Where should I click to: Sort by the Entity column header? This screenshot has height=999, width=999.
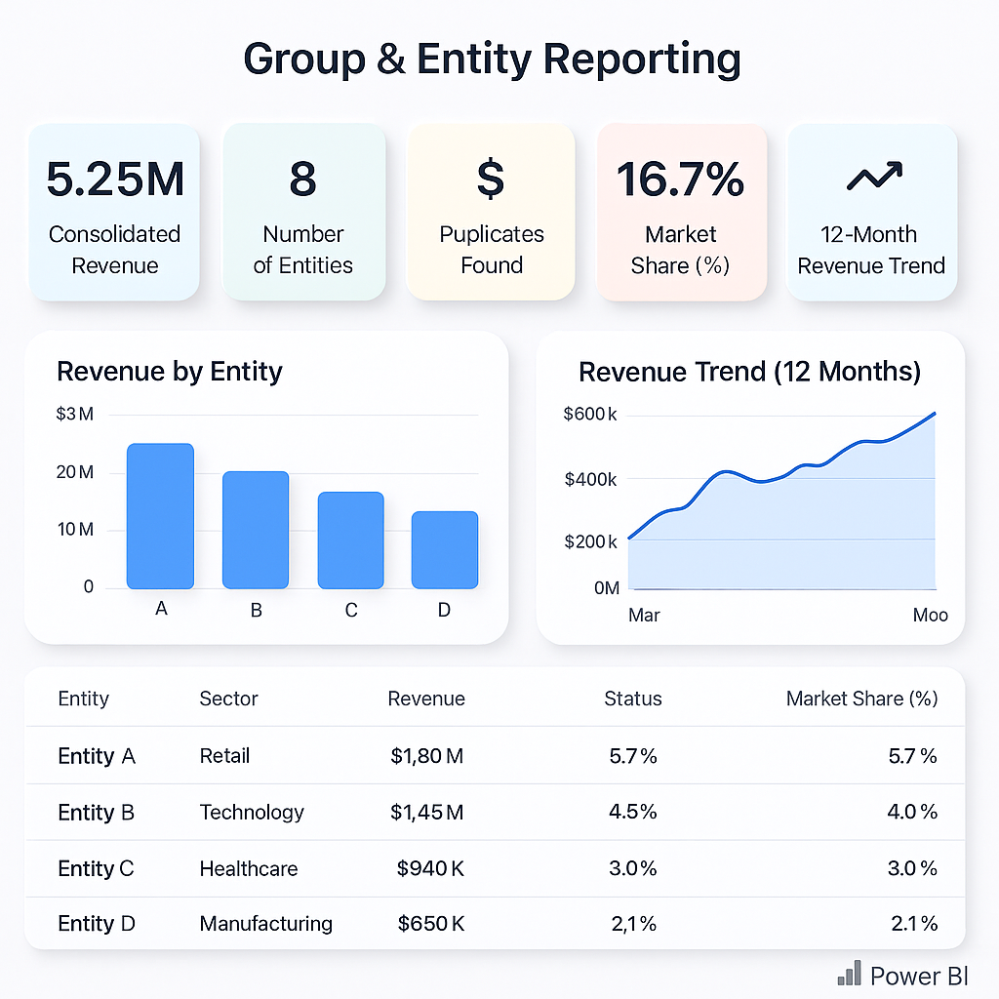coord(84,699)
